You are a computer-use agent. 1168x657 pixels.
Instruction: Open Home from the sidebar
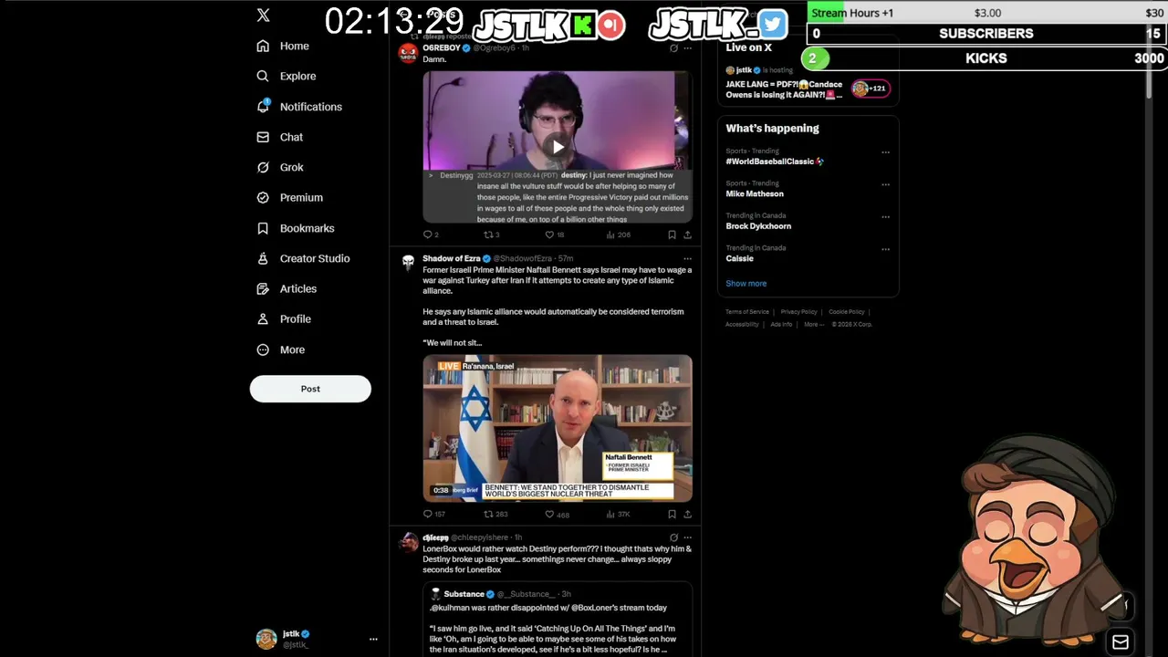click(x=283, y=46)
